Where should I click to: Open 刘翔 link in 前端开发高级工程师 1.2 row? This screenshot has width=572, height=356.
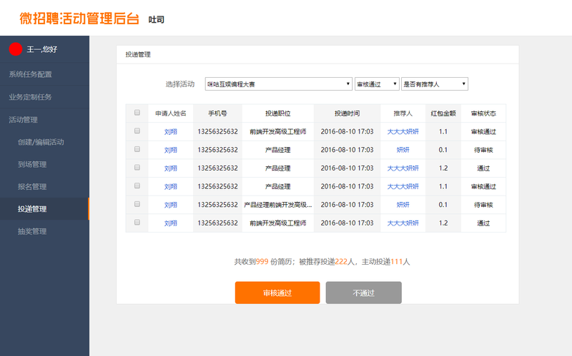171,223
